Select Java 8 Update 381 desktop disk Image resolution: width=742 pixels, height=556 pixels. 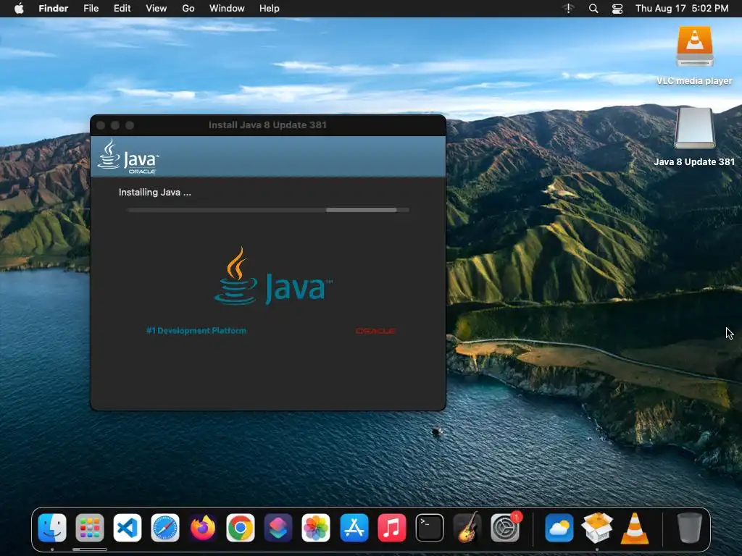[x=694, y=137]
